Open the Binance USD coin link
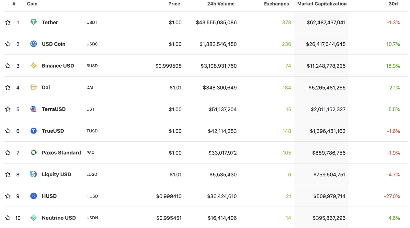 pyautogui.click(x=58, y=66)
